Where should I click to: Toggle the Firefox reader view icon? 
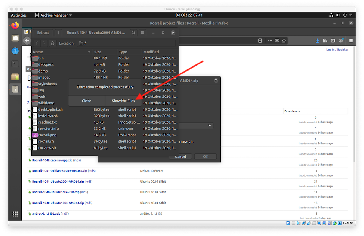tap(260, 40)
